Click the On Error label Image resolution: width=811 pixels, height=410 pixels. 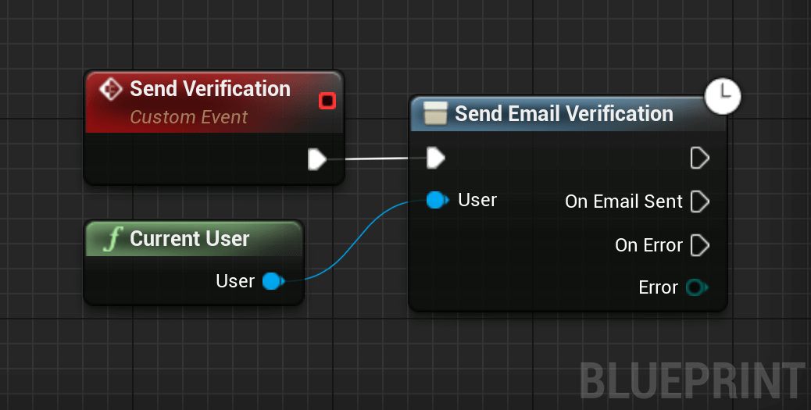point(648,245)
